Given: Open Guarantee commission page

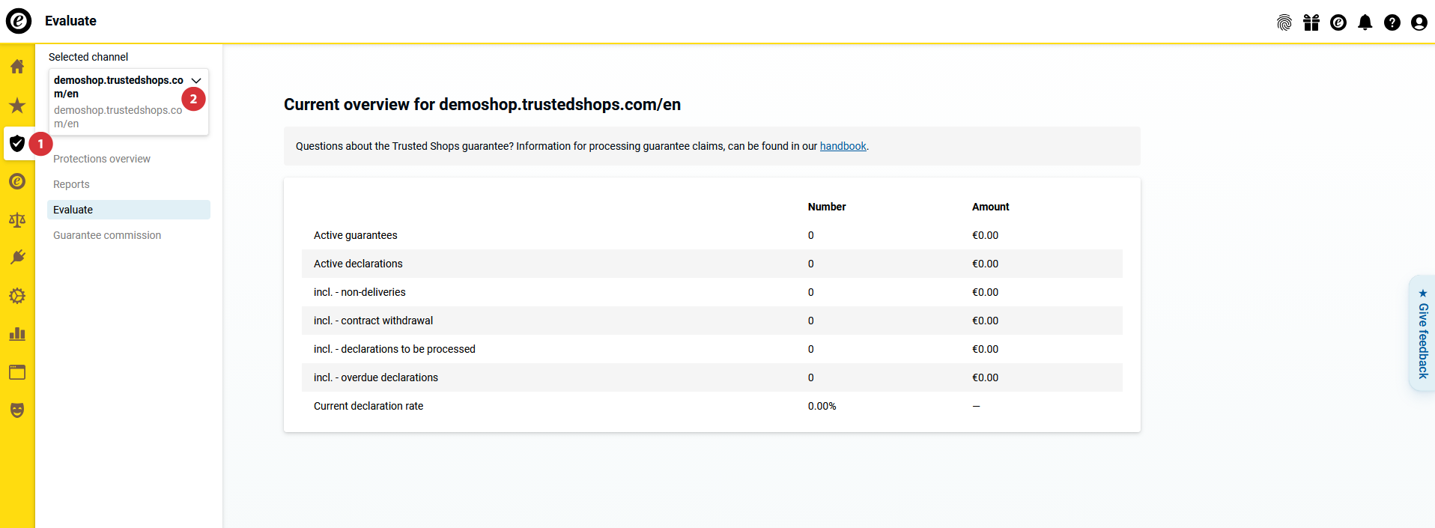Looking at the screenshot, I should coord(107,235).
